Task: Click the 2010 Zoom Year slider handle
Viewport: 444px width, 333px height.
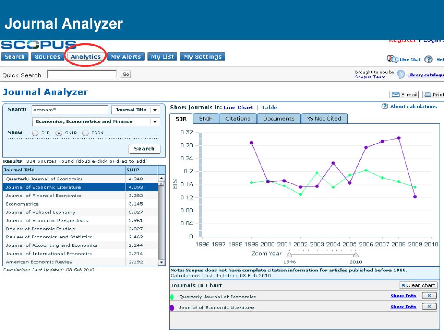Action: (x=356, y=255)
